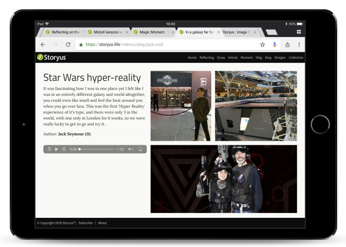Image resolution: width=346 pixels, height=247 pixels.
Task: Open photo of boy at exhibit entrance
Action: (181, 106)
